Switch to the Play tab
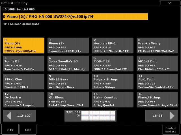The height and width of the screenshot is (135, 181). 10,130
